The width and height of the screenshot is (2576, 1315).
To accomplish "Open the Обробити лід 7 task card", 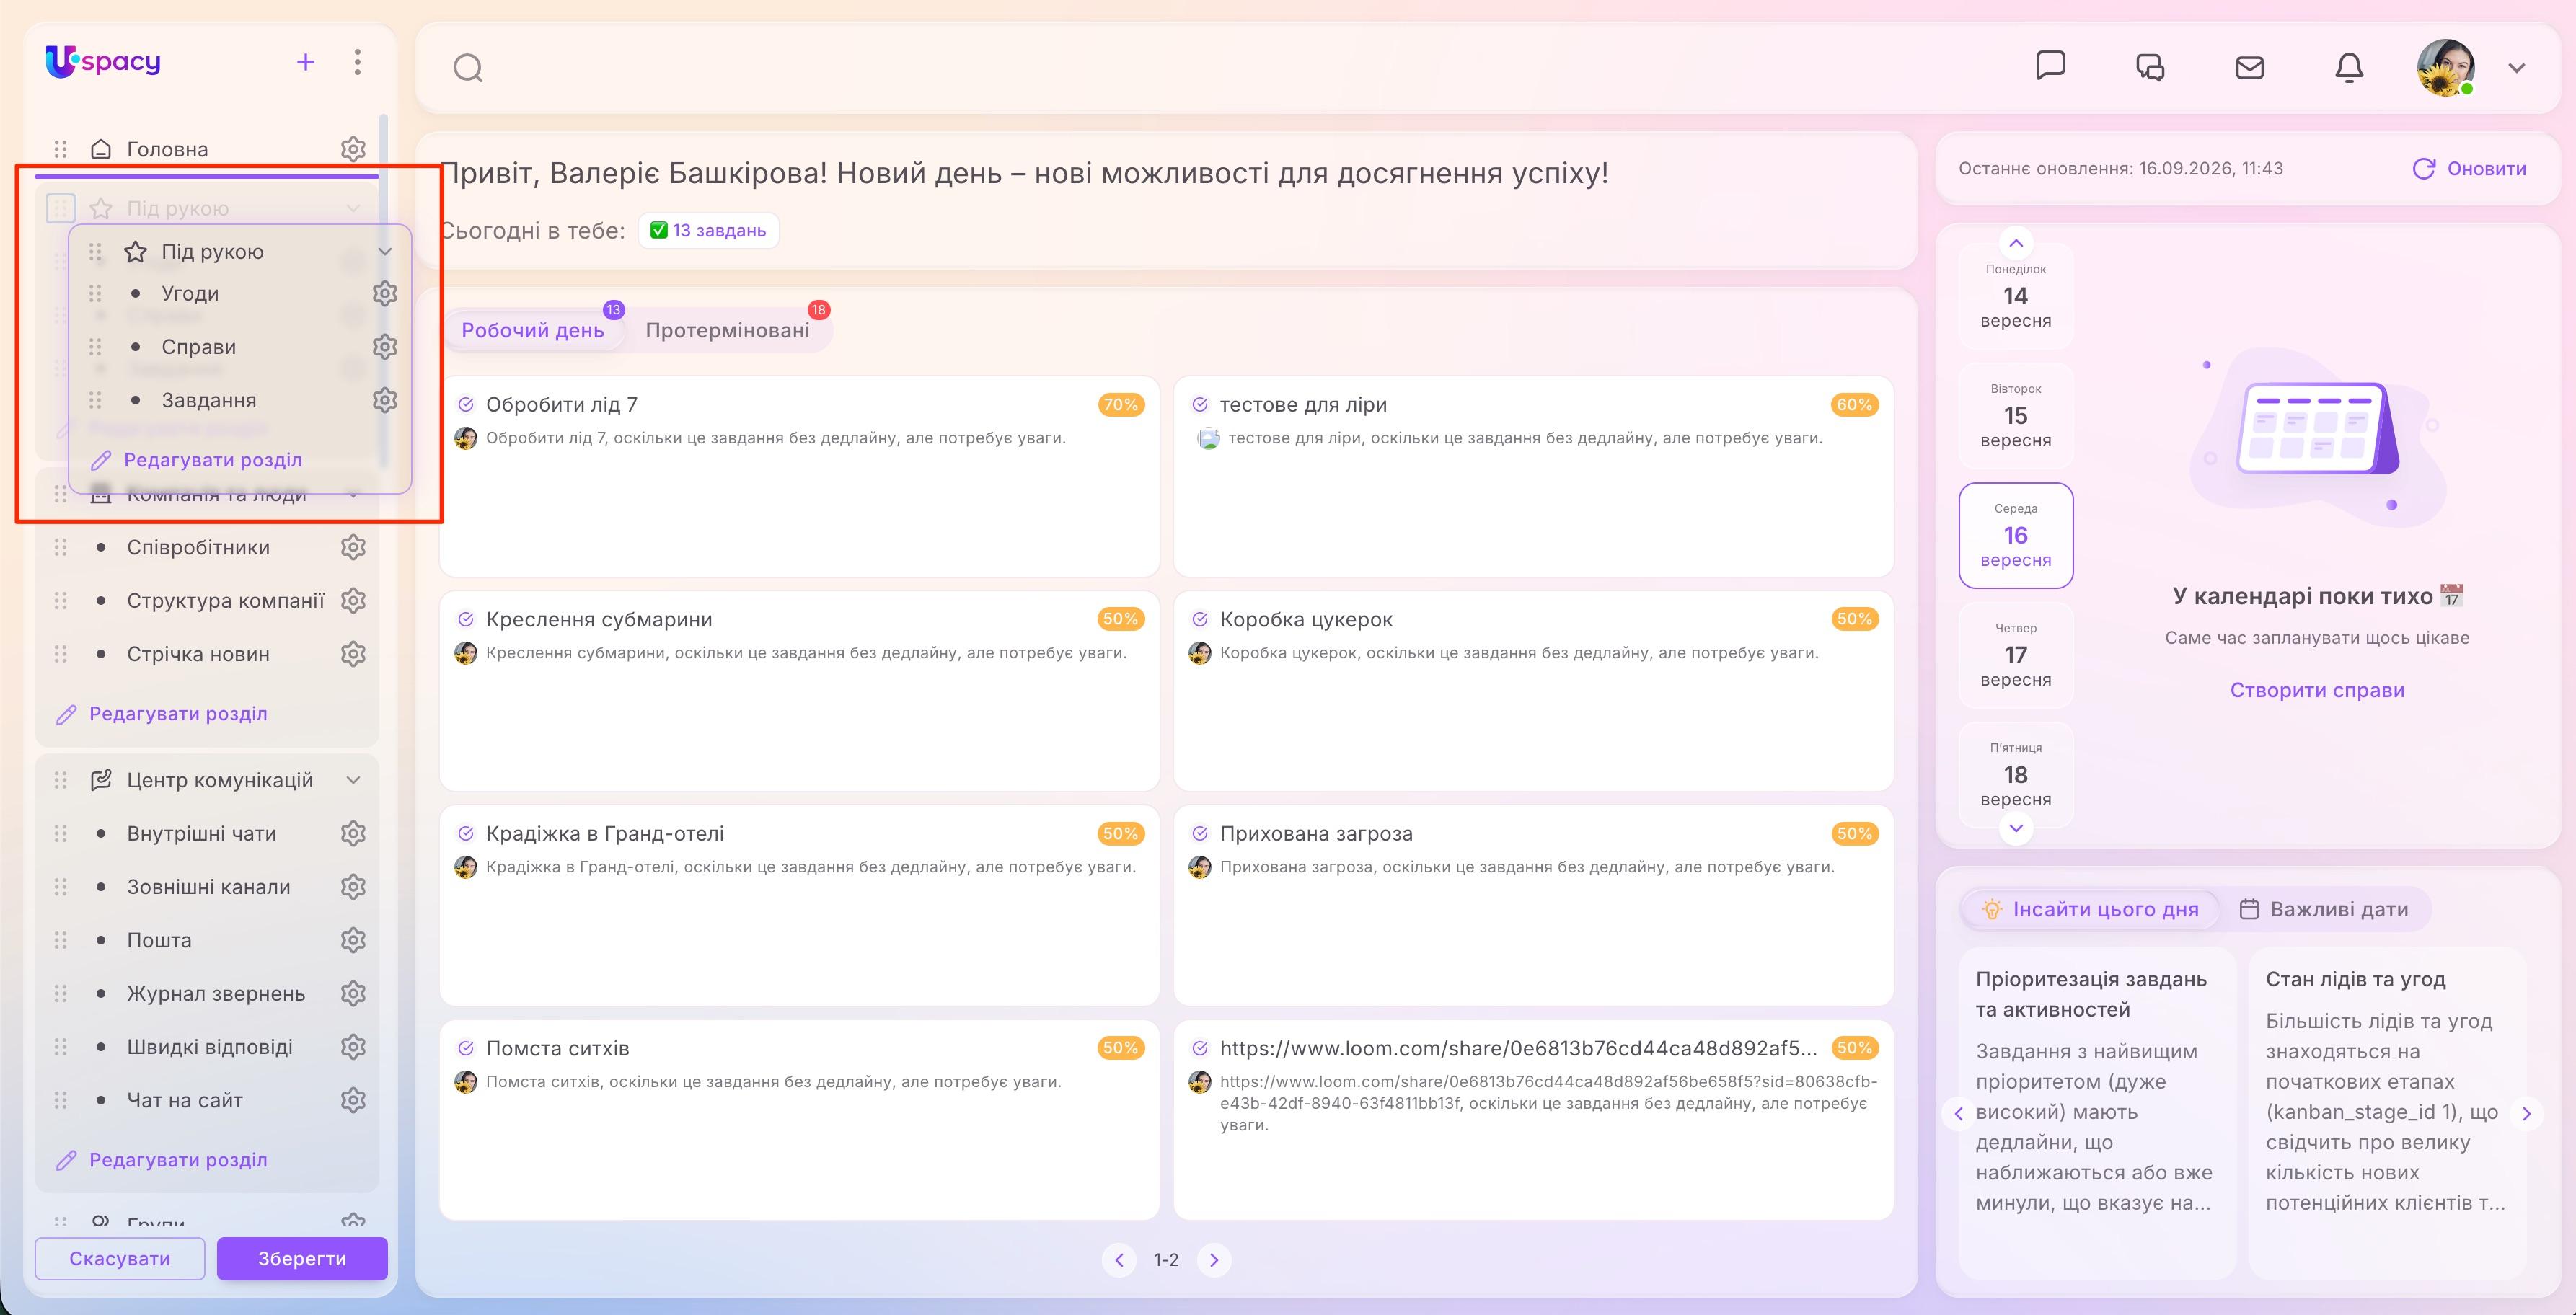I will 799,476.
